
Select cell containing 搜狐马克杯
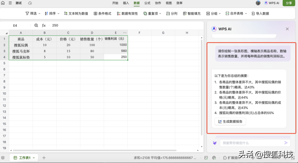pos(21,51)
